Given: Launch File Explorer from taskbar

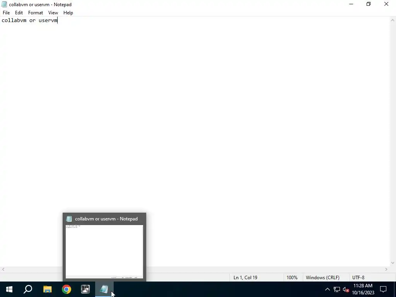Looking at the screenshot, I should click(x=47, y=289).
